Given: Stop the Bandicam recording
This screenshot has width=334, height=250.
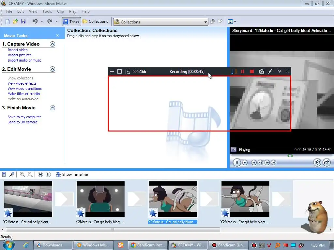Looking at the screenshot, I should click(252, 71).
